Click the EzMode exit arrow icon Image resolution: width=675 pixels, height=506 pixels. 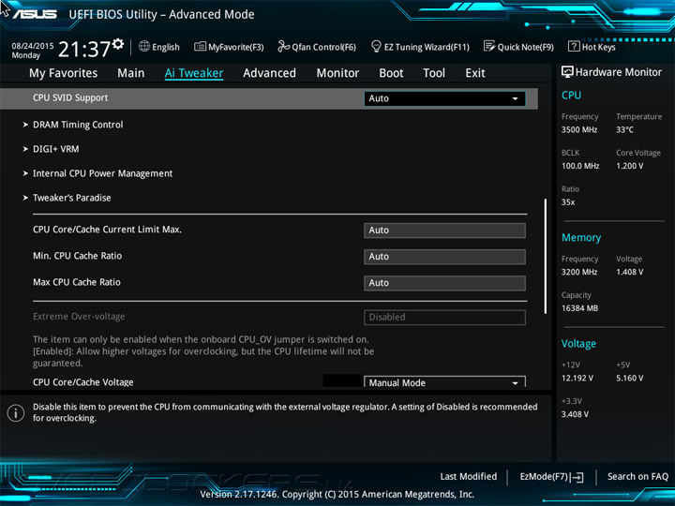click(577, 477)
